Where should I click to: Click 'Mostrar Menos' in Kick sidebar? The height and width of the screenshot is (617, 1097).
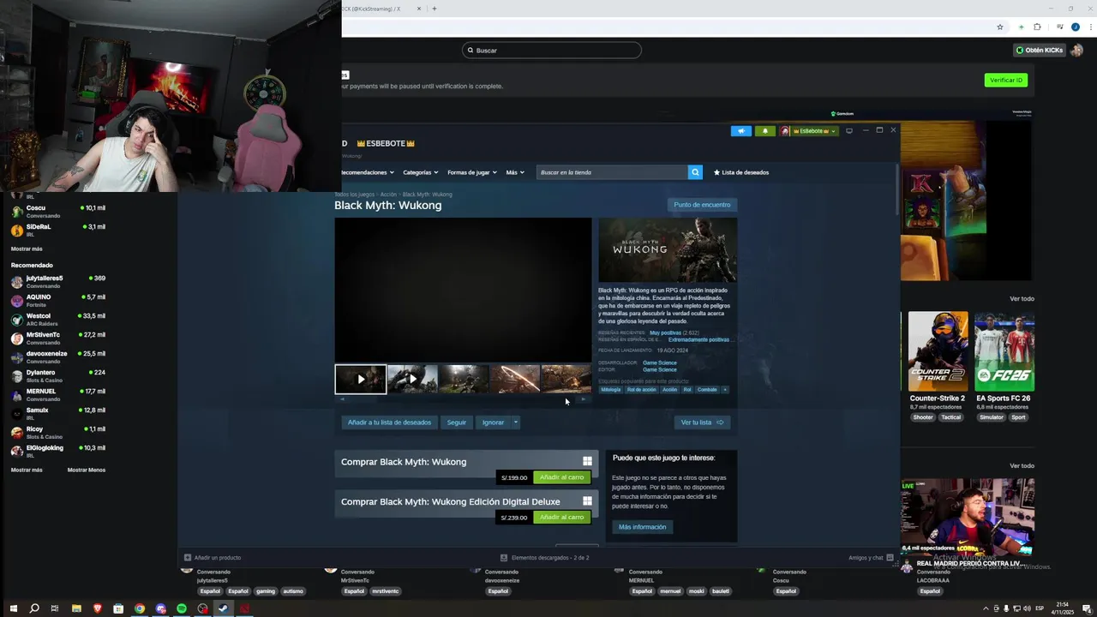pos(87,470)
